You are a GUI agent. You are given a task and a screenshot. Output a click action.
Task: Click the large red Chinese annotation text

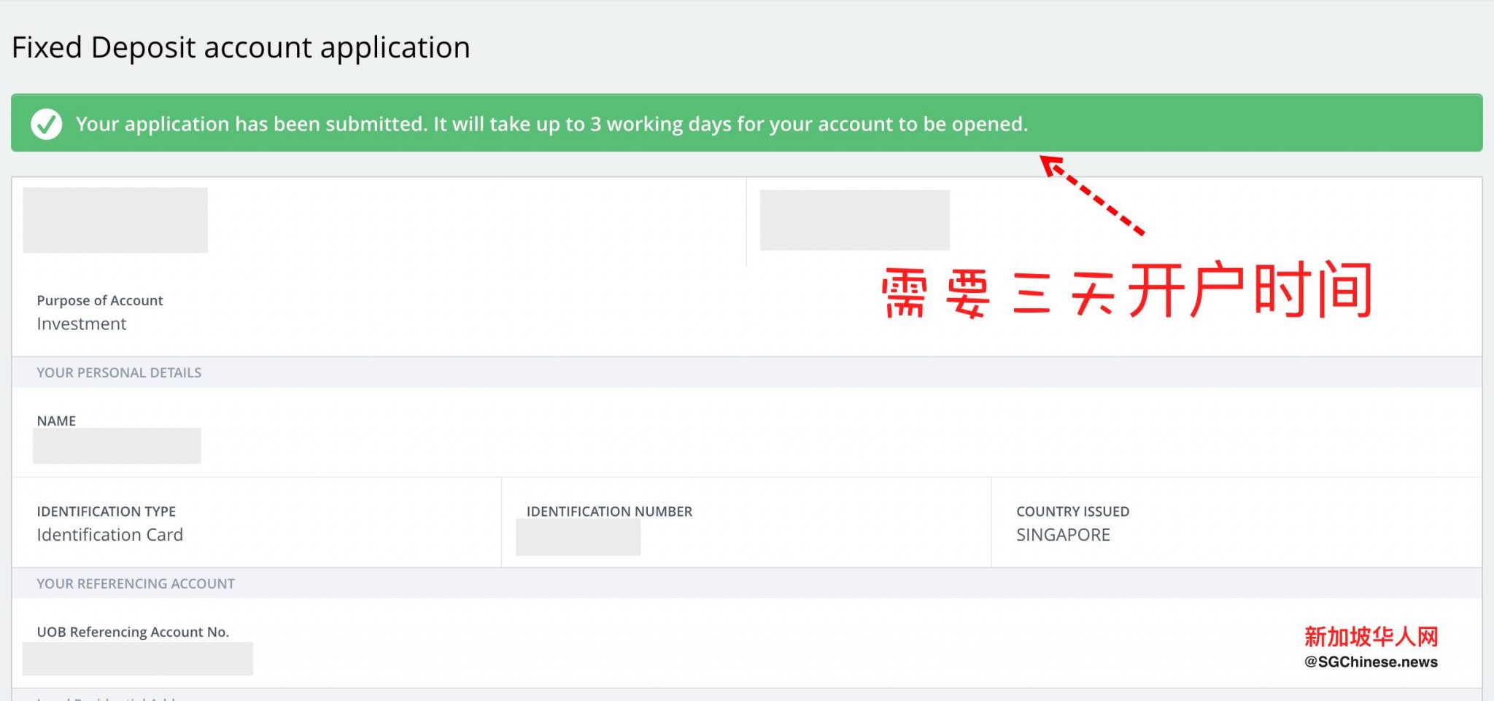1127,291
